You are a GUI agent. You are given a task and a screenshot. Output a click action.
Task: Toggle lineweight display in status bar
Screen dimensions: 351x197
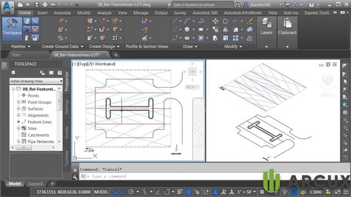tap(180, 192)
